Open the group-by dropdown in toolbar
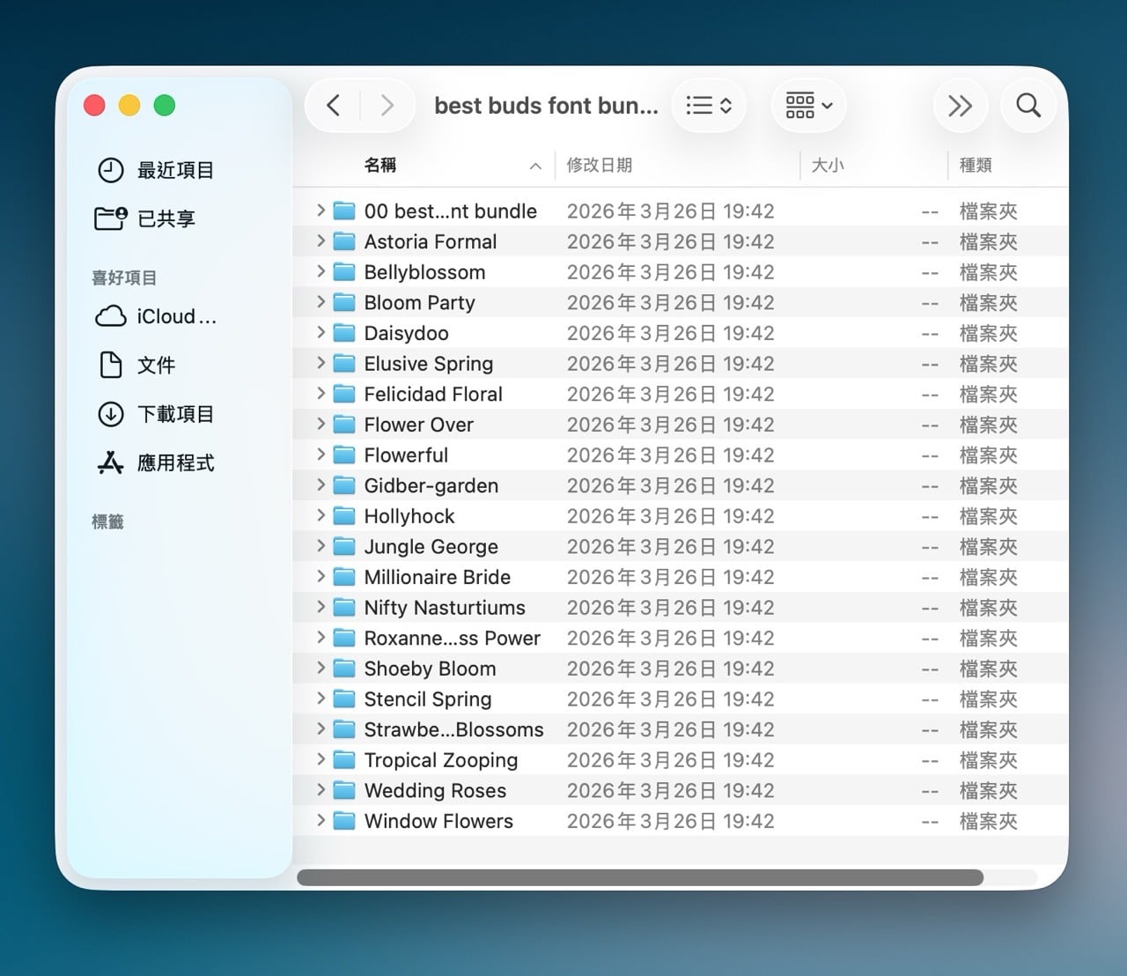The width and height of the screenshot is (1127, 976). 807,105
